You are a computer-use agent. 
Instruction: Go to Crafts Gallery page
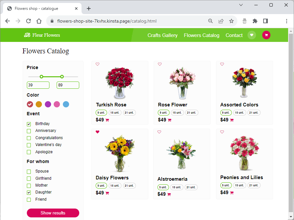162,35
